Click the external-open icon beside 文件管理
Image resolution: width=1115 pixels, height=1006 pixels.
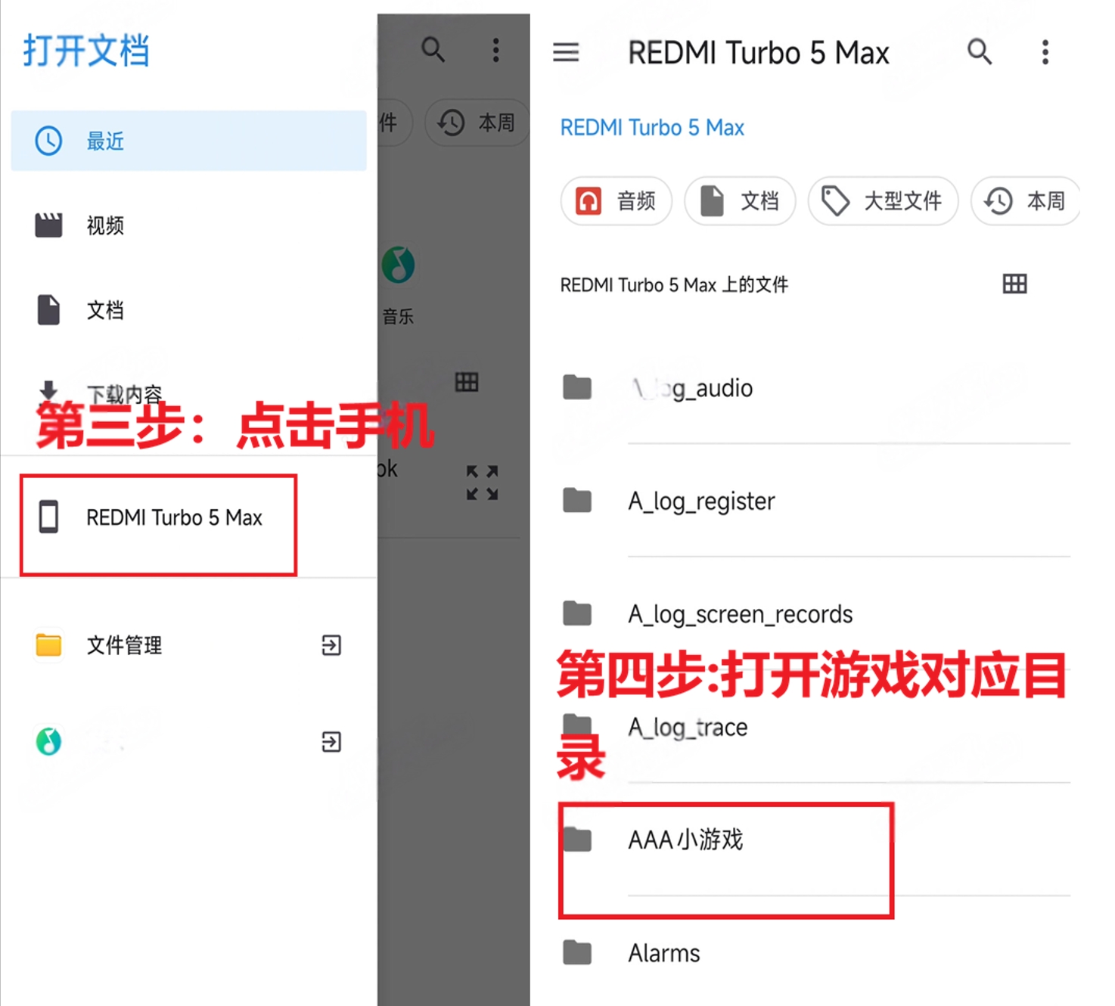331,645
